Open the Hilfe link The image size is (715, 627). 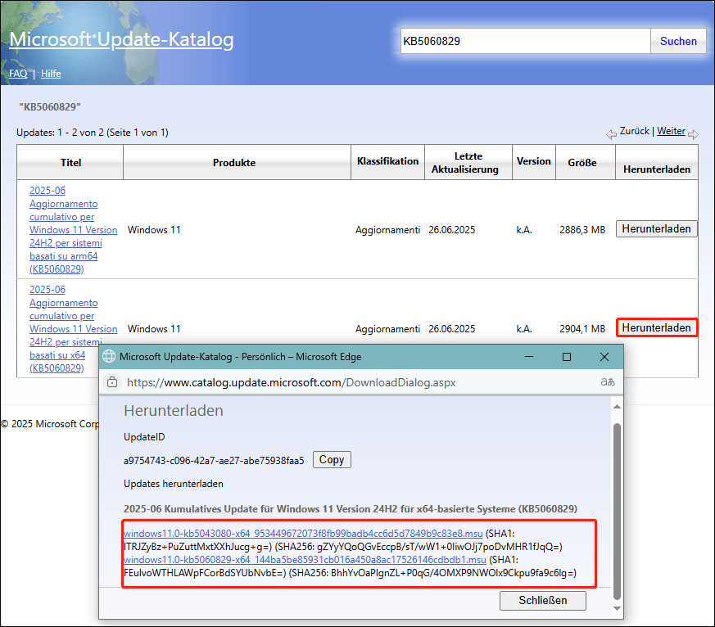[51, 74]
